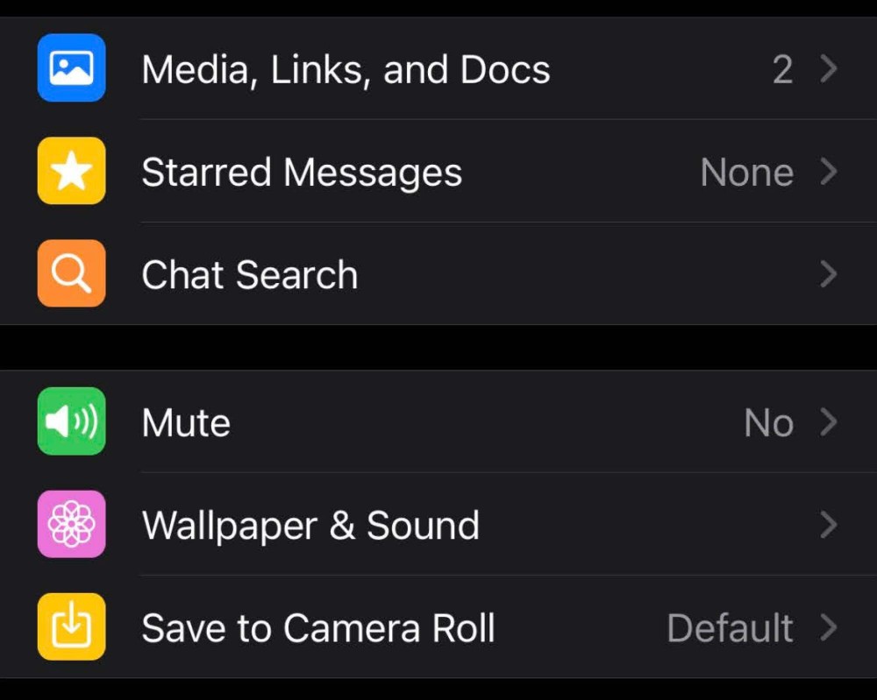Open Save to Camera Roll option
Screen dimensions: 877x700
click(318, 628)
